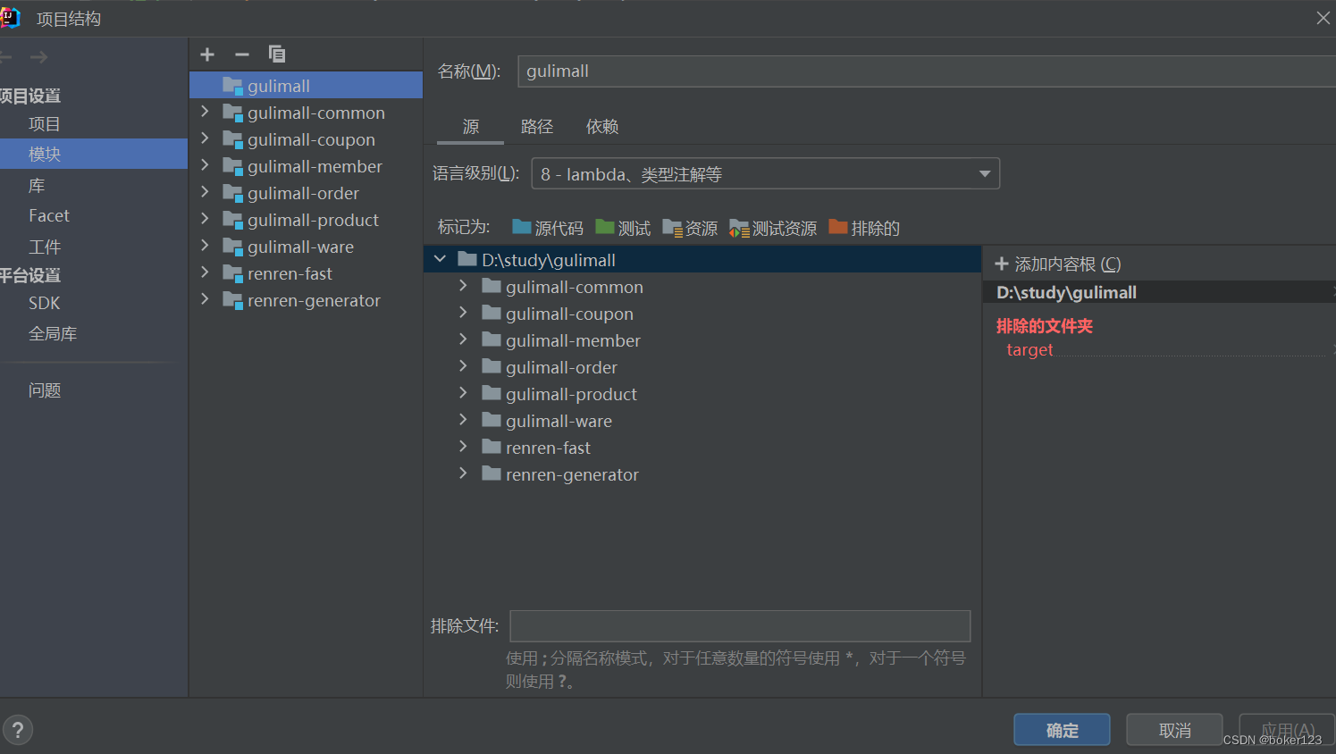Click the add module plus icon
Viewport: 1336px width, 754px height.
click(x=206, y=54)
